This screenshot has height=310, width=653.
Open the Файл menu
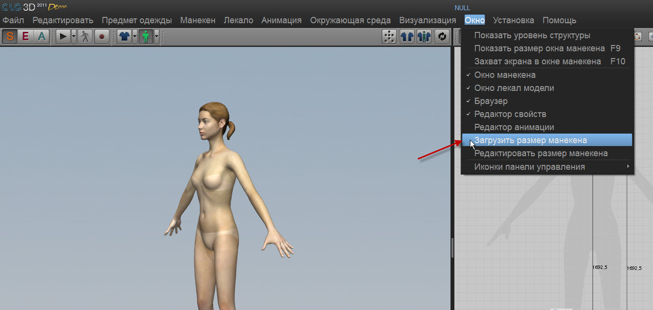coord(13,20)
